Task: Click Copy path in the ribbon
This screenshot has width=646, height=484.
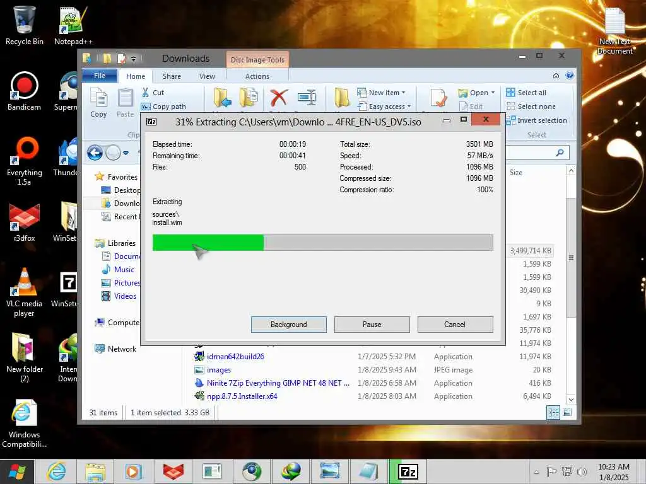Action: point(163,107)
